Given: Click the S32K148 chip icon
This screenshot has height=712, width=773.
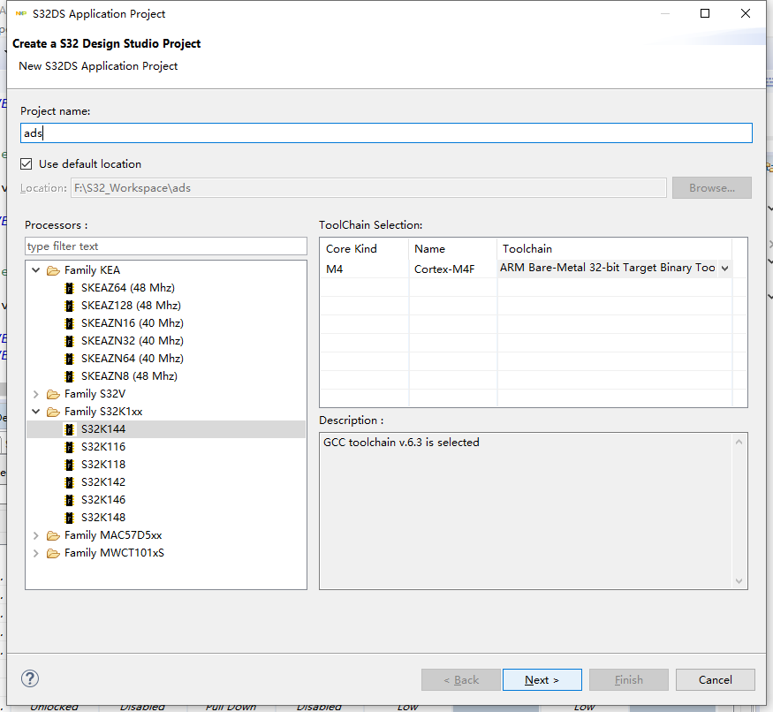Looking at the screenshot, I should (70, 518).
